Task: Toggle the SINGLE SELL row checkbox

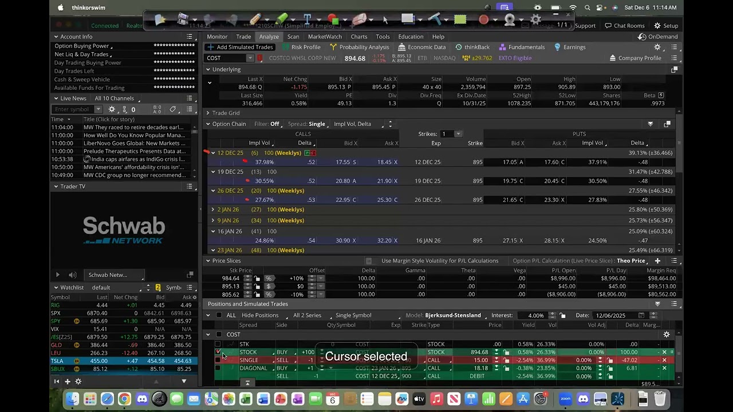Action: coord(218,360)
